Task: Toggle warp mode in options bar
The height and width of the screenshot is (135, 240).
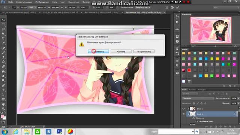Action: [x=167, y=7]
